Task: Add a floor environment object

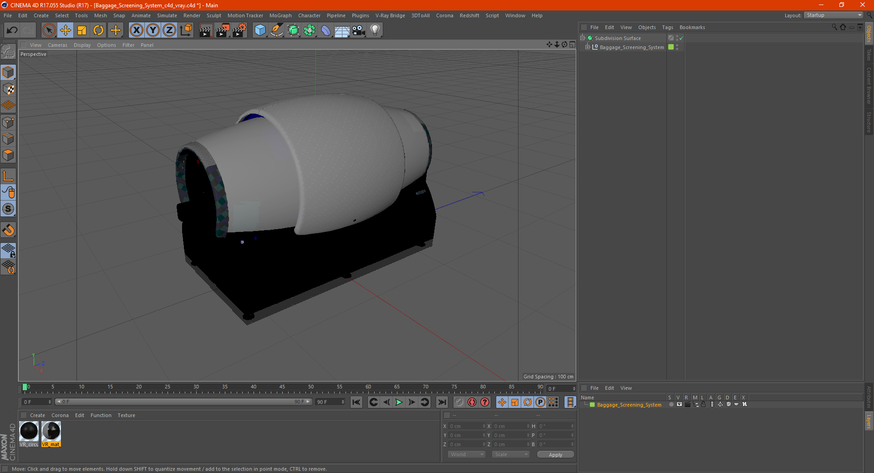Action: (342, 30)
